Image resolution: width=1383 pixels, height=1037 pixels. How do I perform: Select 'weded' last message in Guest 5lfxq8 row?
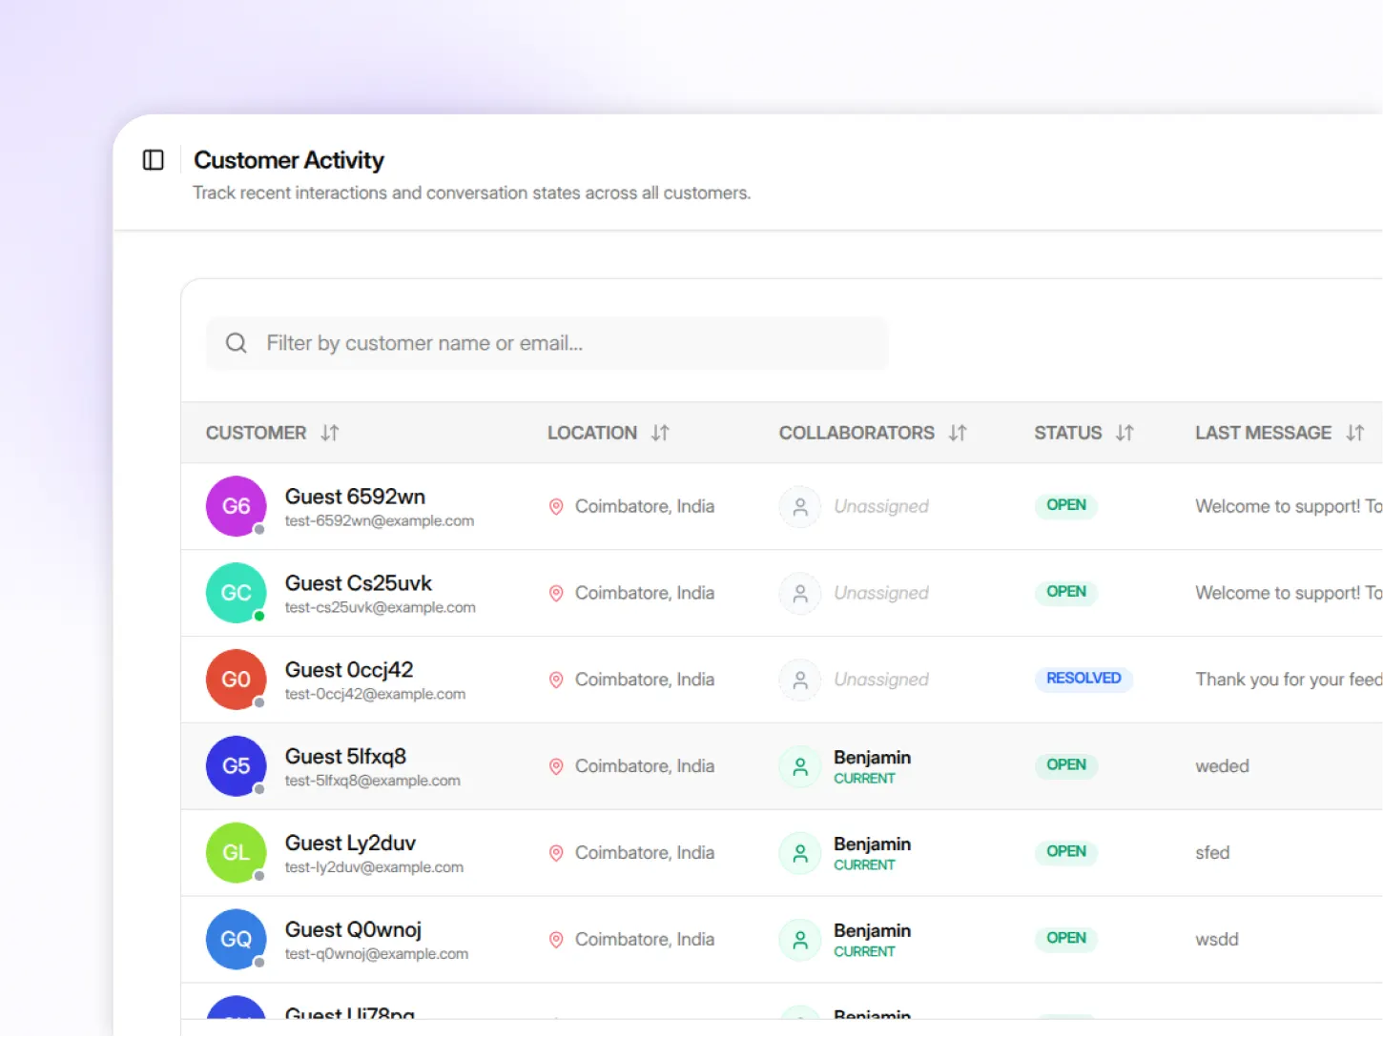click(x=1222, y=766)
